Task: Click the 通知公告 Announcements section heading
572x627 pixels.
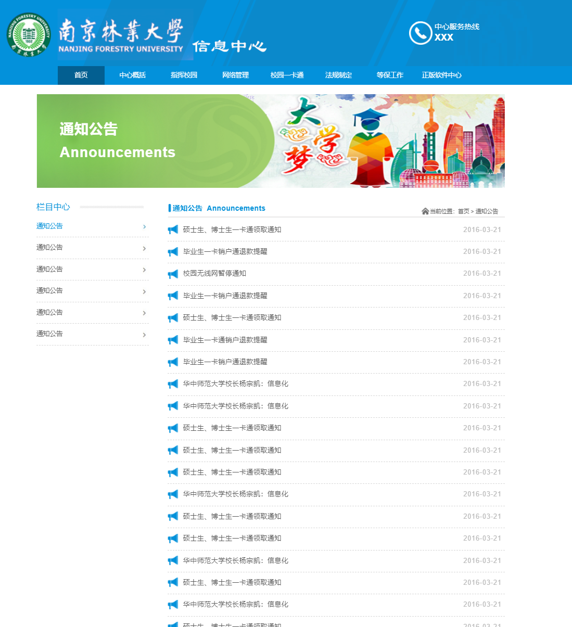Action: point(219,208)
